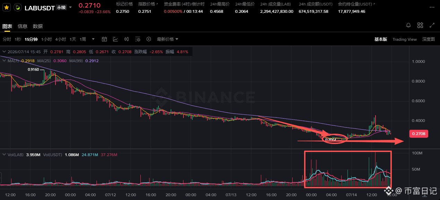Image resolution: width=440 pixels, height=200 pixels.
Task: Collapse the OHLC info row chevron
Action: click(x=4, y=52)
